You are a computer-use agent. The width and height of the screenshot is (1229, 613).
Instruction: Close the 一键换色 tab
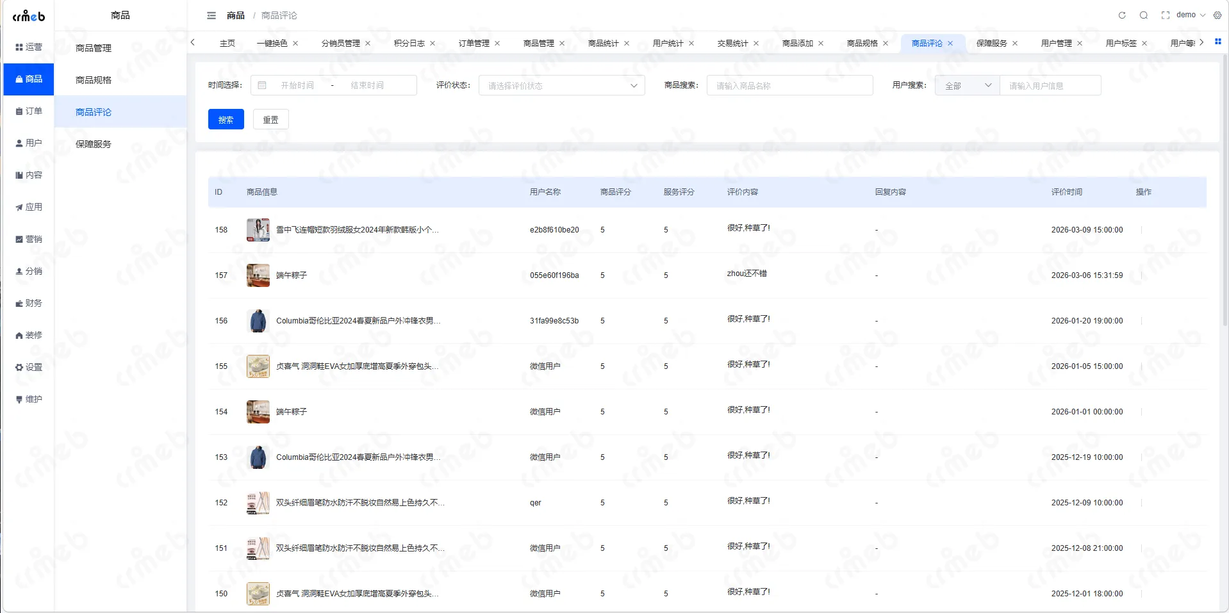[295, 44]
